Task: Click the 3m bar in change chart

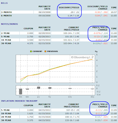Action: click(x=21, y=91)
